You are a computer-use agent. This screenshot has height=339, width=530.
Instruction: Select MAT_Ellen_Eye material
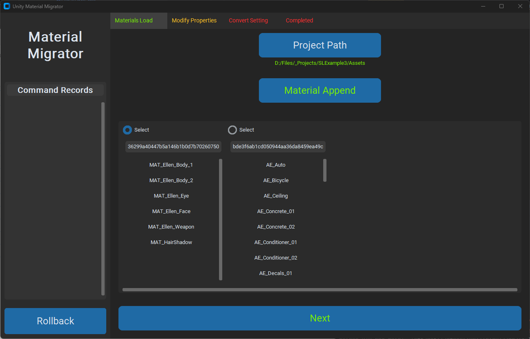[171, 196]
